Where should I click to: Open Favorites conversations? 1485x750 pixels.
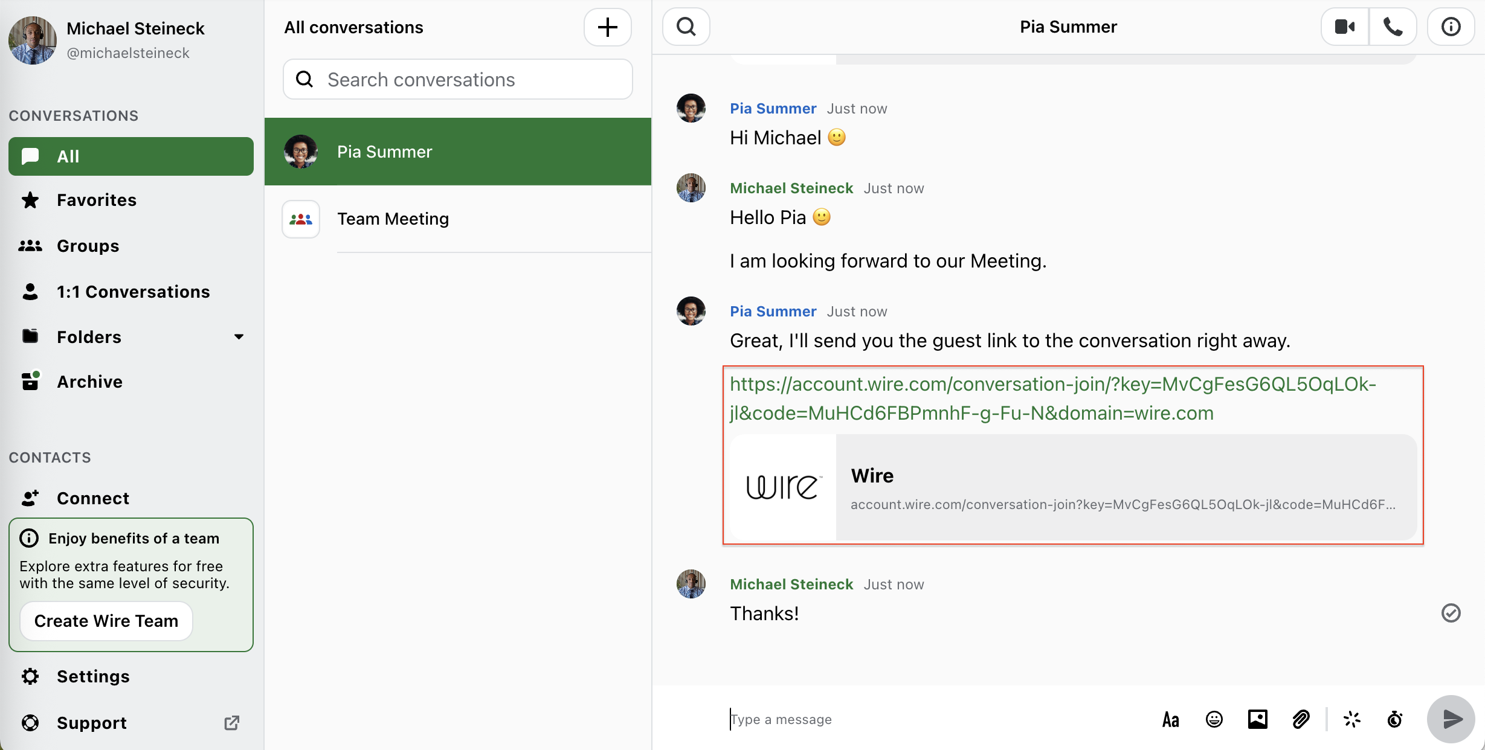(x=131, y=200)
